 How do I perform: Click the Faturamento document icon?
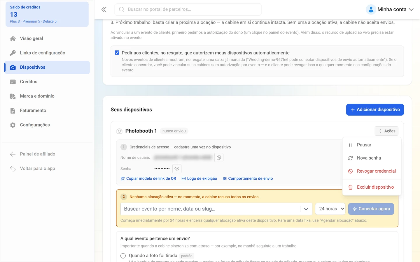[13, 111]
